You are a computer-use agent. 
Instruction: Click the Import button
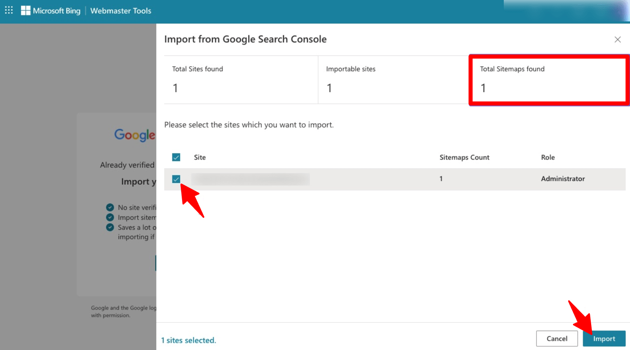[x=604, y=339]
